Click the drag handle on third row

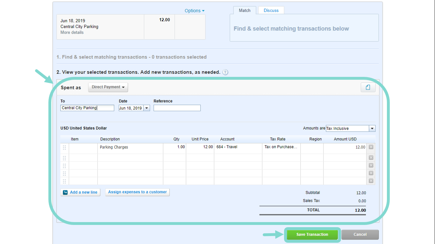tap(64, 166)
